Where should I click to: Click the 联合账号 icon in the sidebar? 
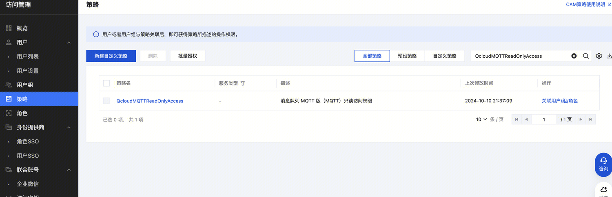click(x=9, y=170)
